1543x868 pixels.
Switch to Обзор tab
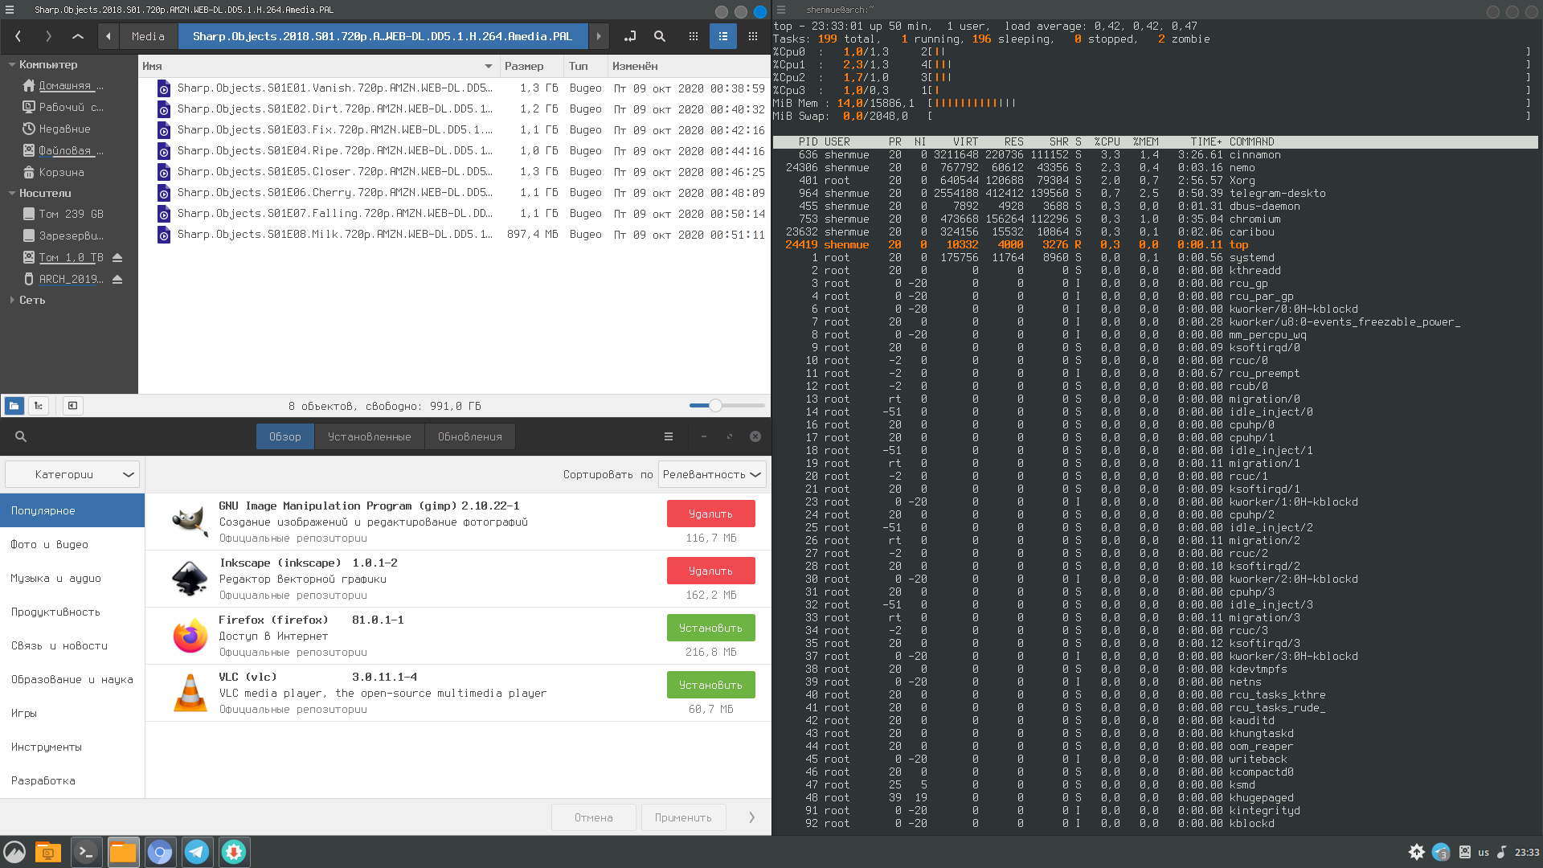coord(285,437)
